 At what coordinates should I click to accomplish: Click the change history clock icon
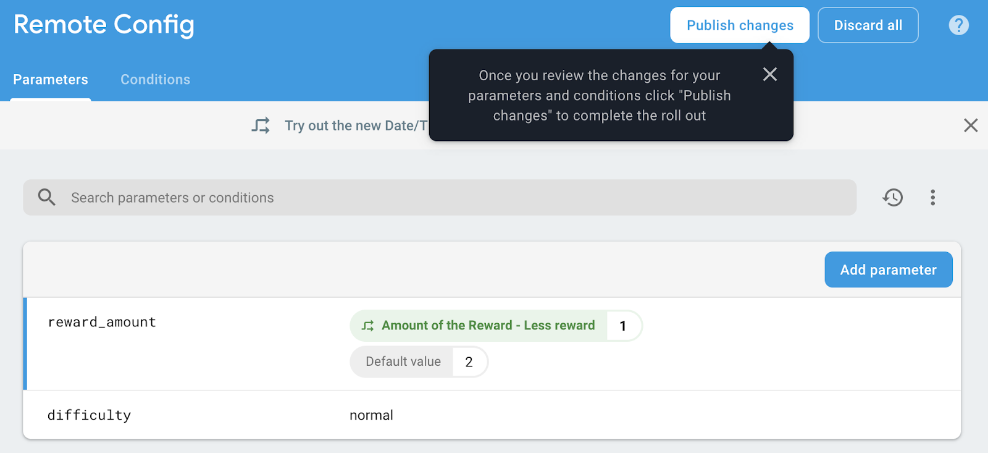(x=892, y=198)
